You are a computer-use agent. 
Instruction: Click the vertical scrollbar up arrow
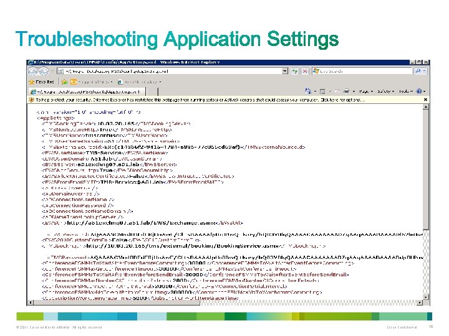[426, 107]
